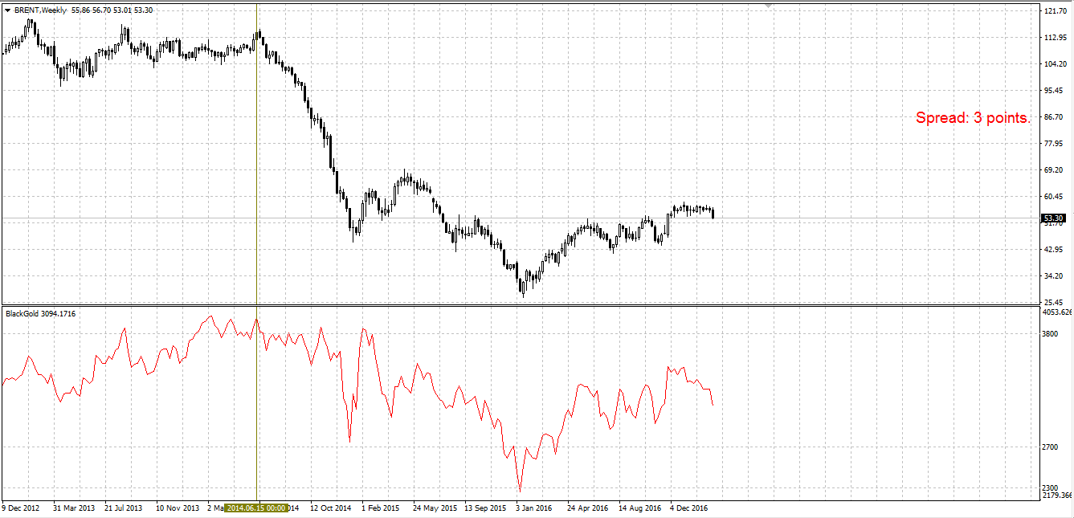Click the 10 Nov 2013 date label

click(x=178, y=508)
